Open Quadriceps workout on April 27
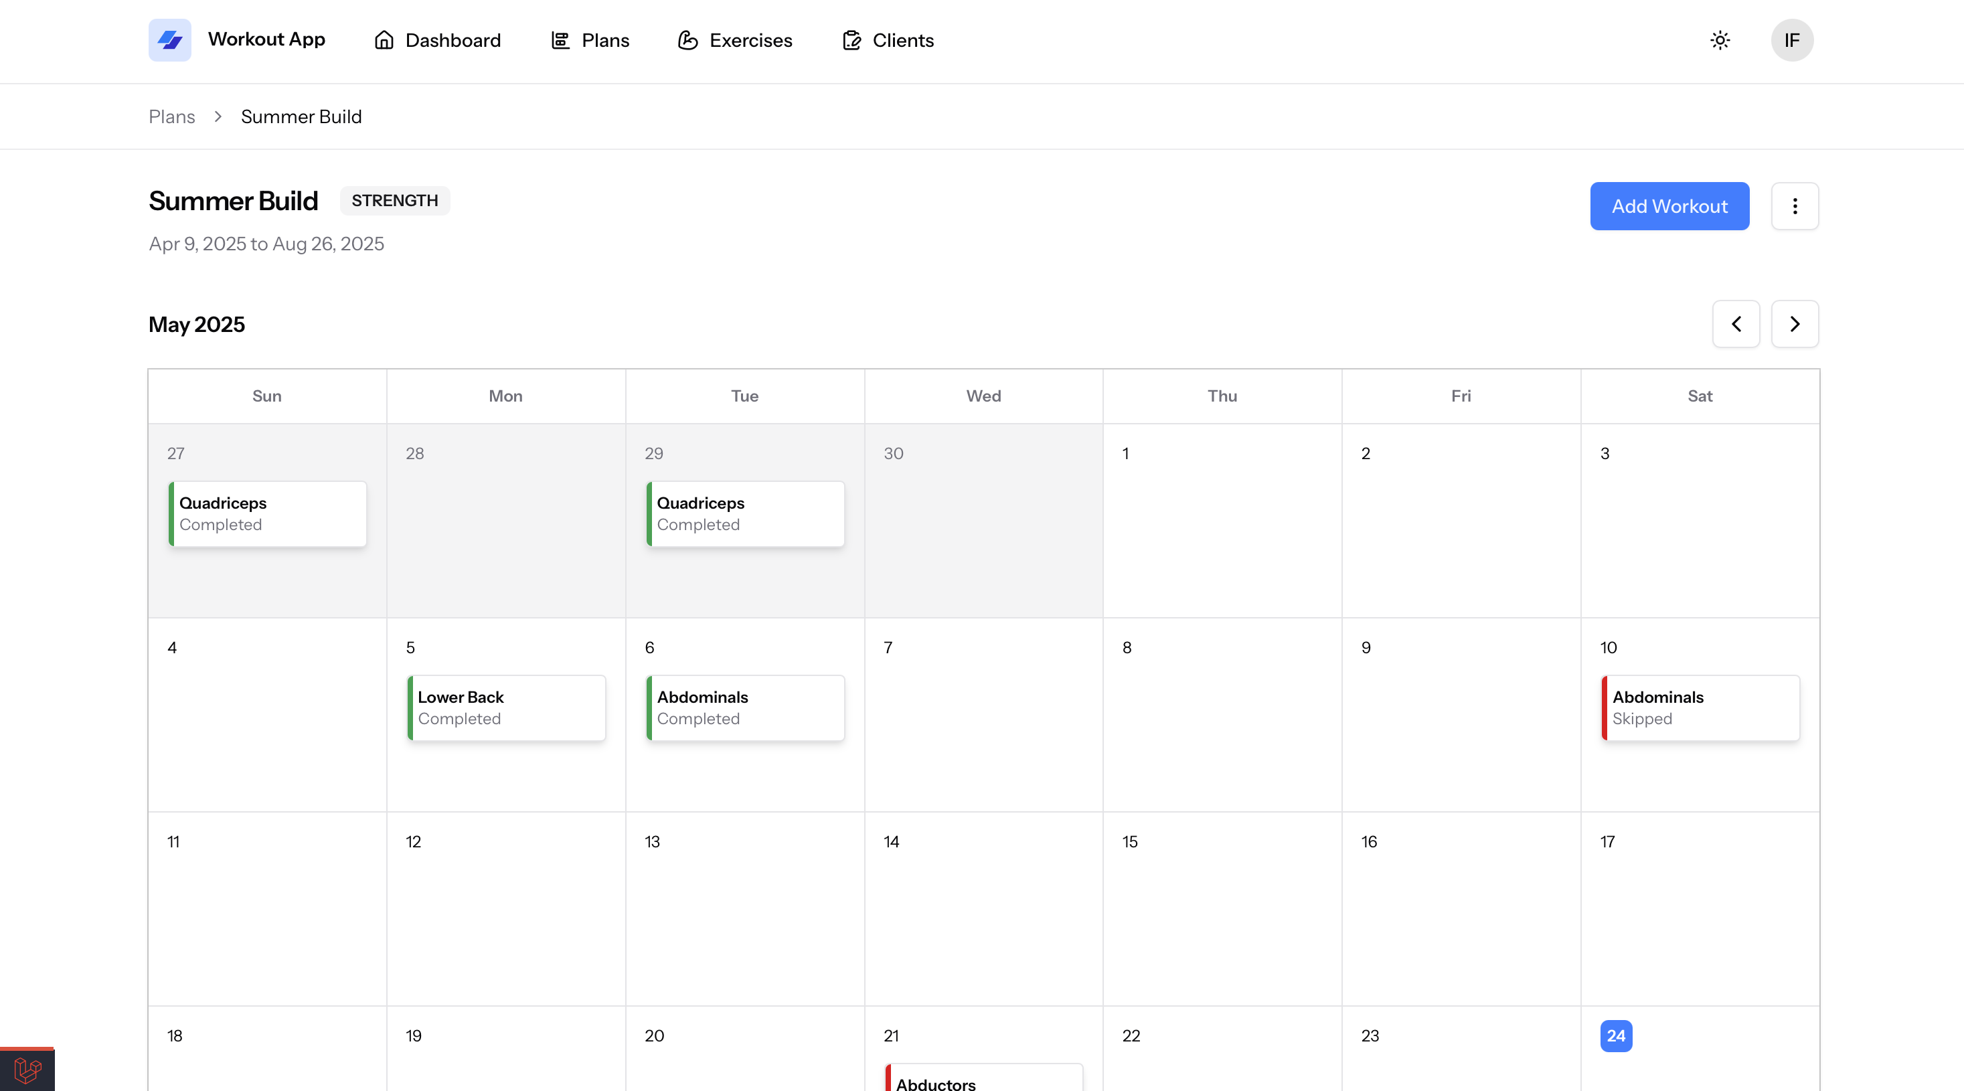 (268, 514)
